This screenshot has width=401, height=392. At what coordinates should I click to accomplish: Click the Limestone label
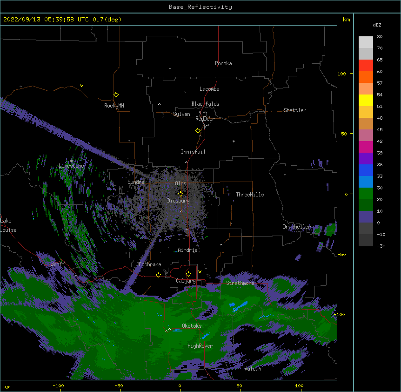[71, 166]
